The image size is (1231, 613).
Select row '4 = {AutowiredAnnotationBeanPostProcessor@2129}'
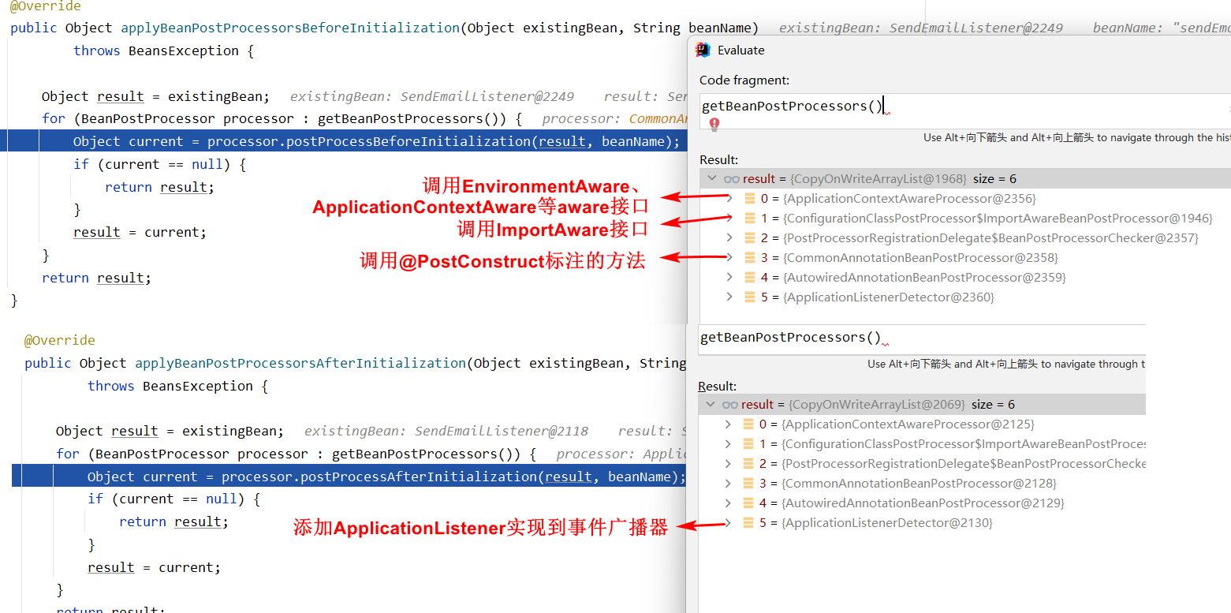click(921, 503)
